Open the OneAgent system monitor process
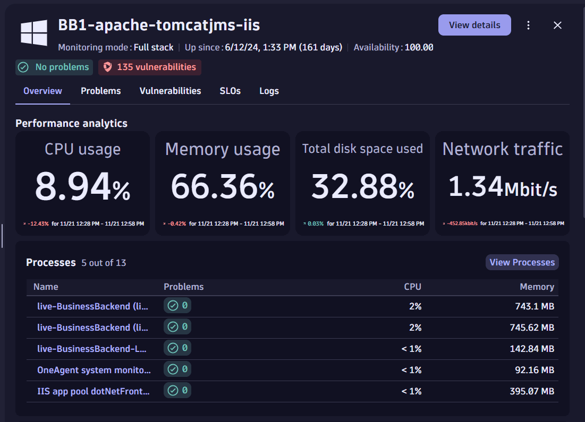The image size is (585, 422). click(x=93, y=369)
